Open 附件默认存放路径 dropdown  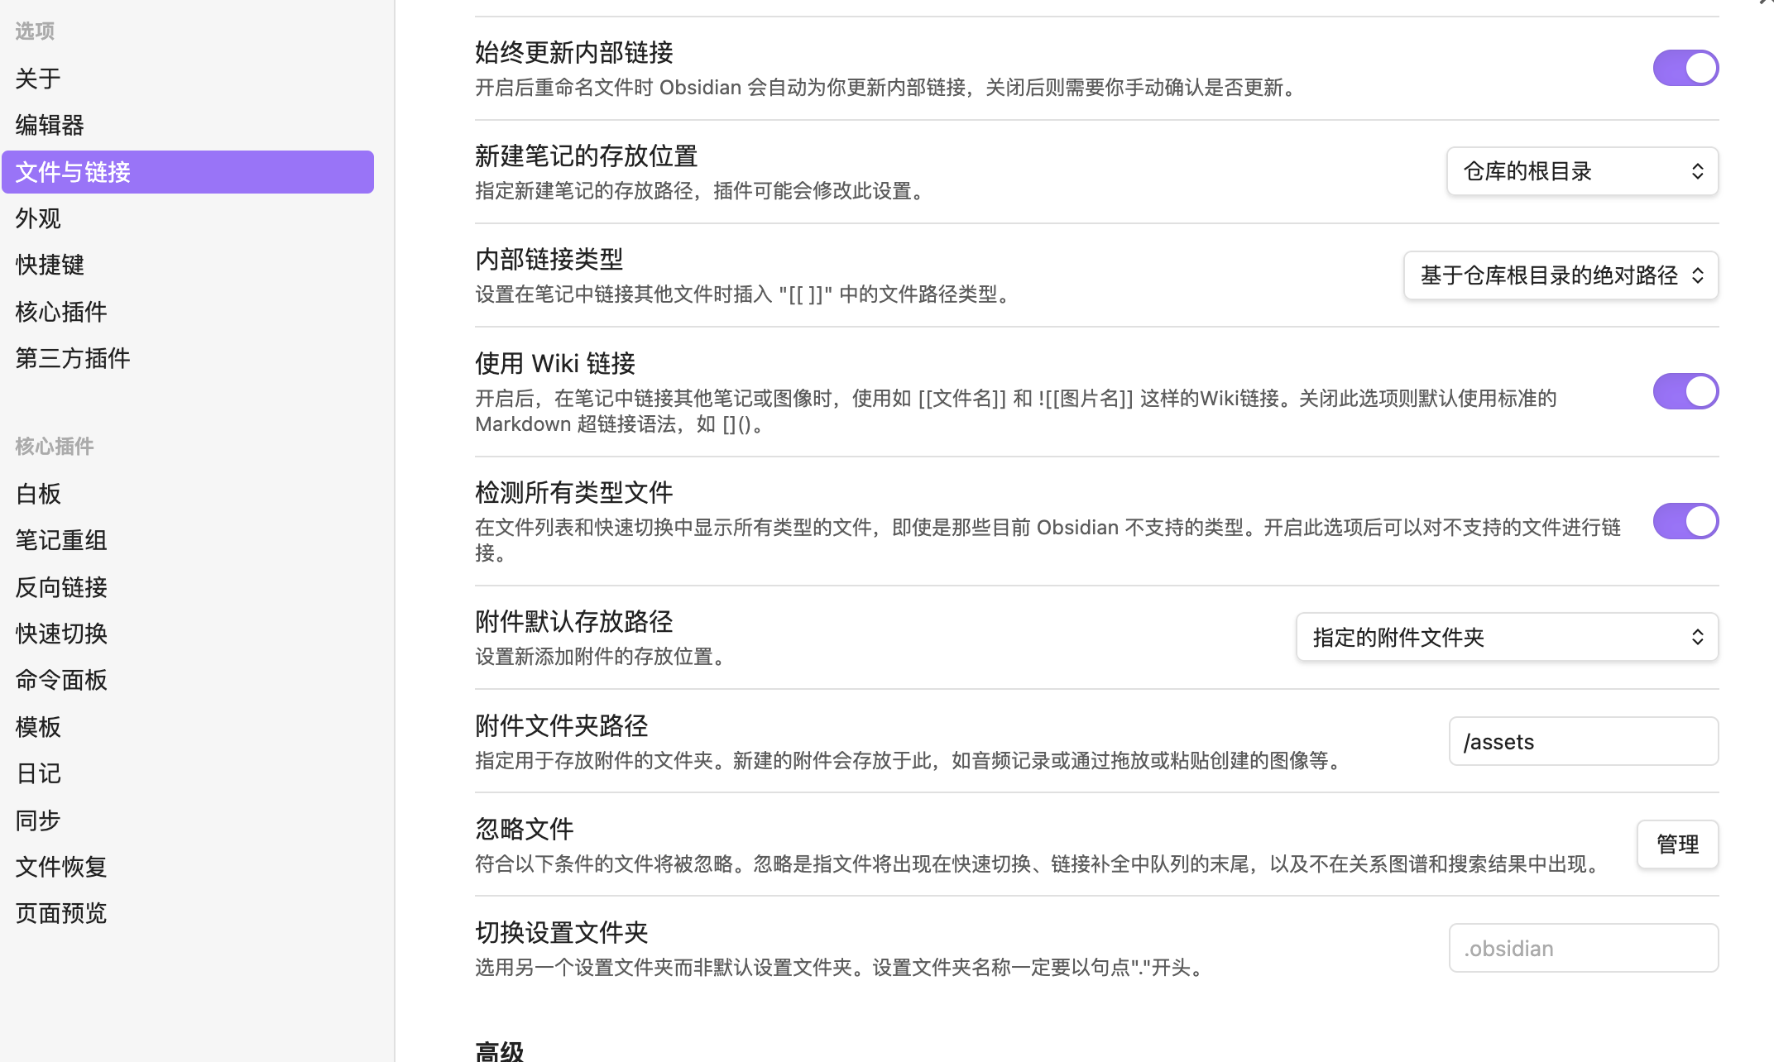point(1507,637)
